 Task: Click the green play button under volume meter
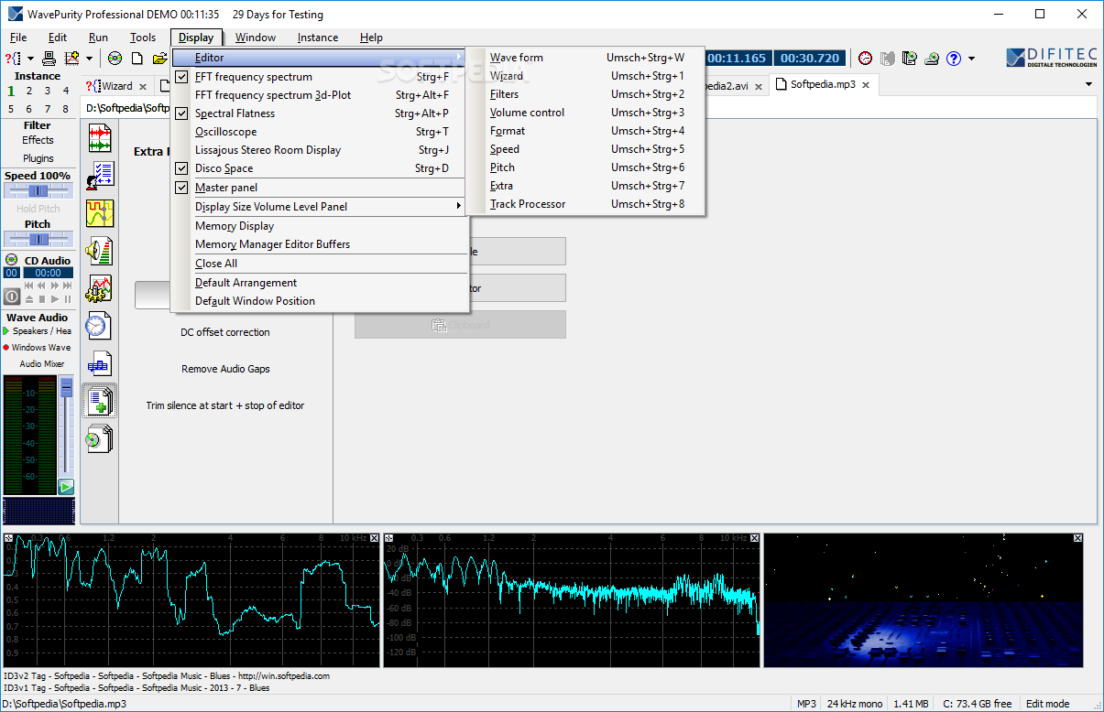click(66, 487)
